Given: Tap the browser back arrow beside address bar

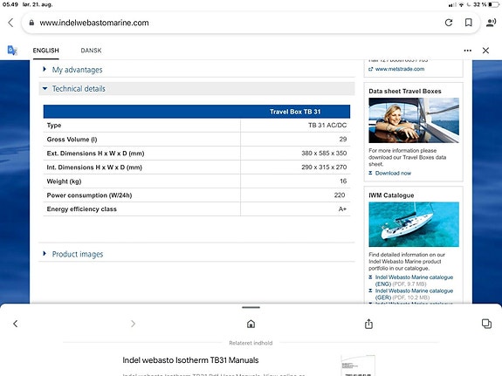Looking at the screenshot, I should click(x=10, y=23).
